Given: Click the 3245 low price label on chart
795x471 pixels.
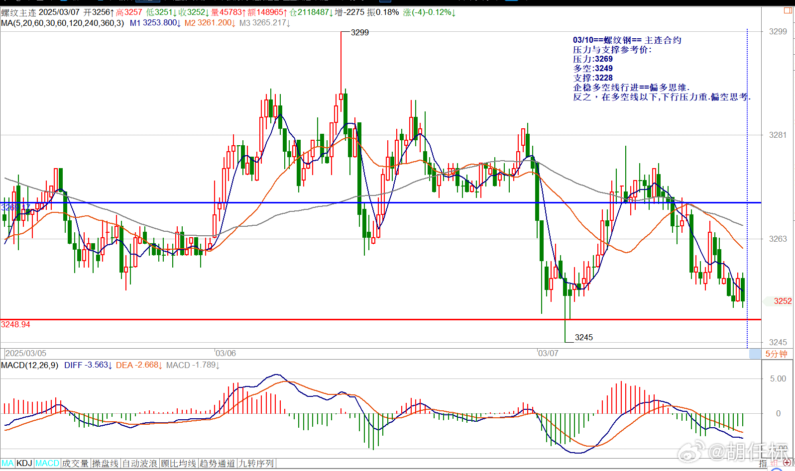Looking at the screenshot, I should point(584,337).
